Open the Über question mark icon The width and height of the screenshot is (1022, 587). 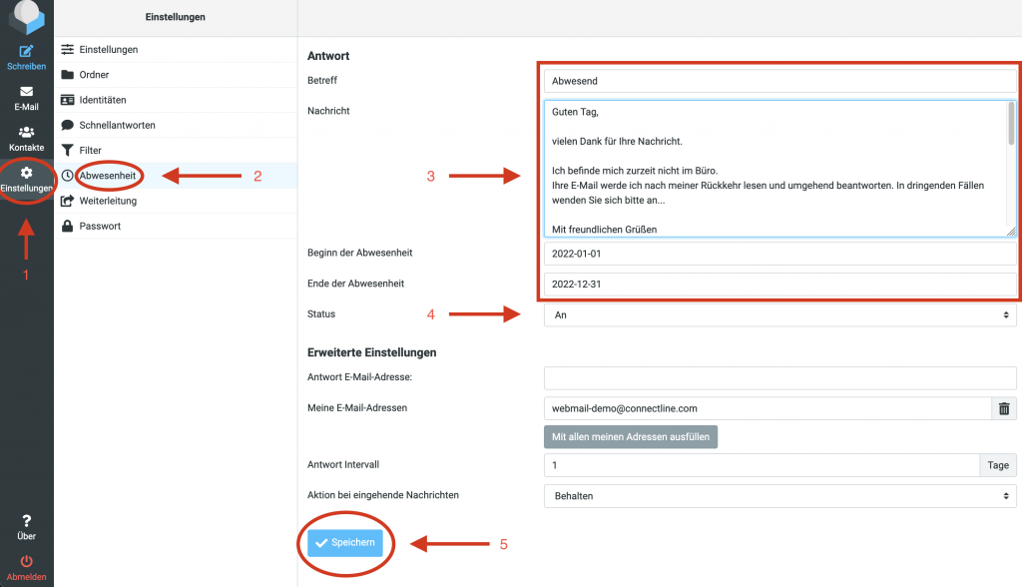[26, 521]
